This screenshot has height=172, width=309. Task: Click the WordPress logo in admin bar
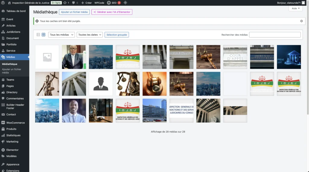(3, 3)
